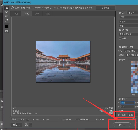Click the zoom out minus icon

13,119
